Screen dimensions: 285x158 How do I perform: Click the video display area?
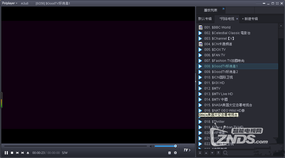pyautogui.click(x=98, y=75)
